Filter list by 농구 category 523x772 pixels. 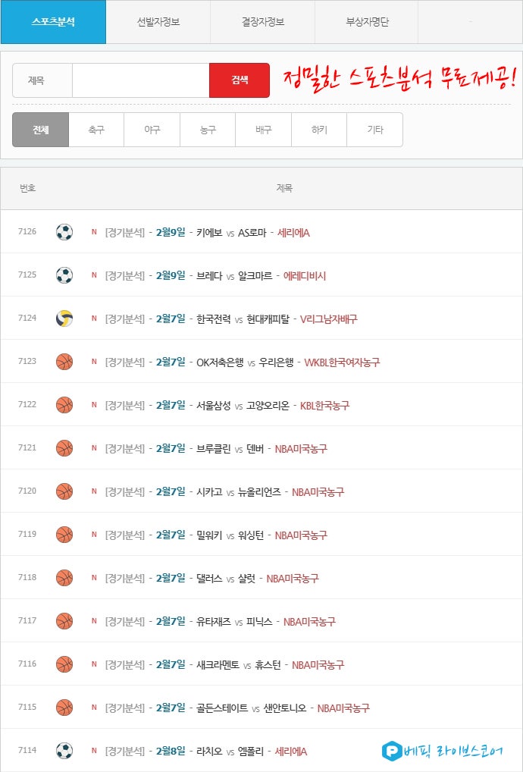[208, 130]
